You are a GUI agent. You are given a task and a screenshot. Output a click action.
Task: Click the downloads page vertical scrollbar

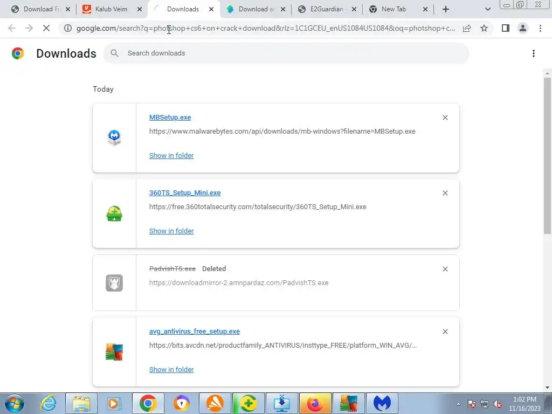[x=547, y=155]
